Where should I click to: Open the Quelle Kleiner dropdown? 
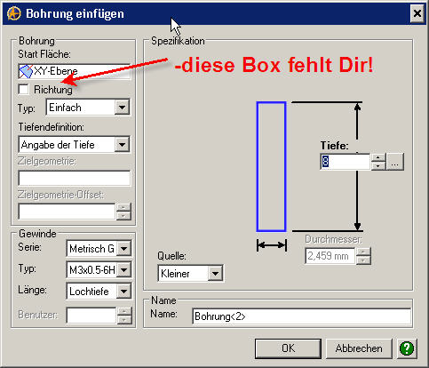tap(215, 273)
